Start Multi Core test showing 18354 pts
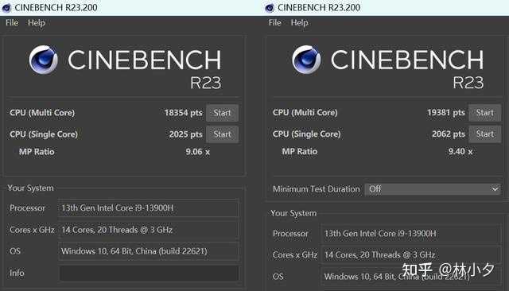509x291 pixels. (223, 113)
